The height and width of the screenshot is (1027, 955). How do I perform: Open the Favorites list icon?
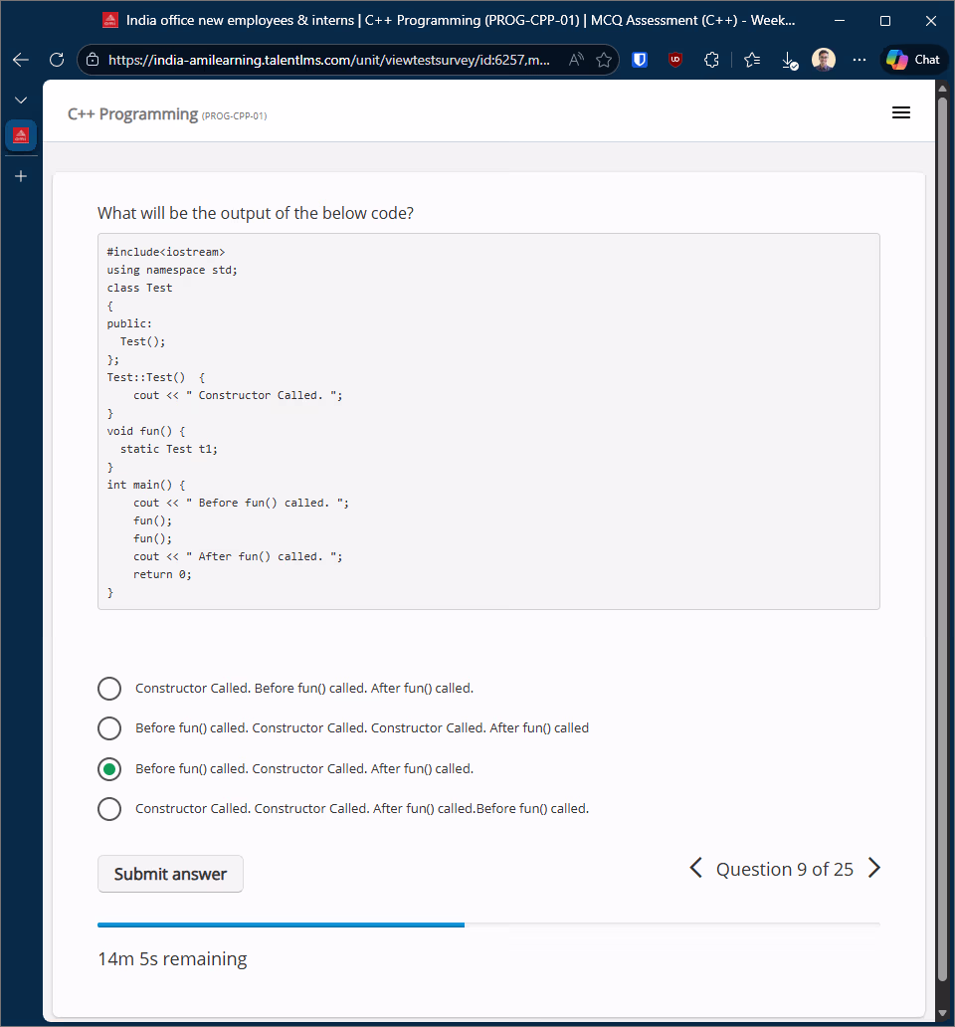pyautogui.click(x=753, y=60)
